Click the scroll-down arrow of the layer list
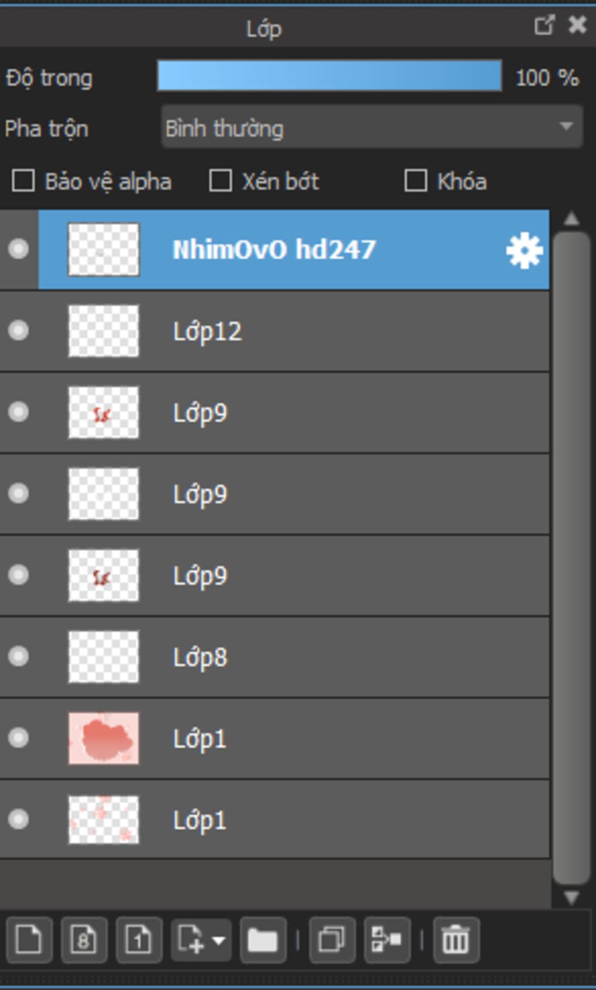 tap(572, 897)
